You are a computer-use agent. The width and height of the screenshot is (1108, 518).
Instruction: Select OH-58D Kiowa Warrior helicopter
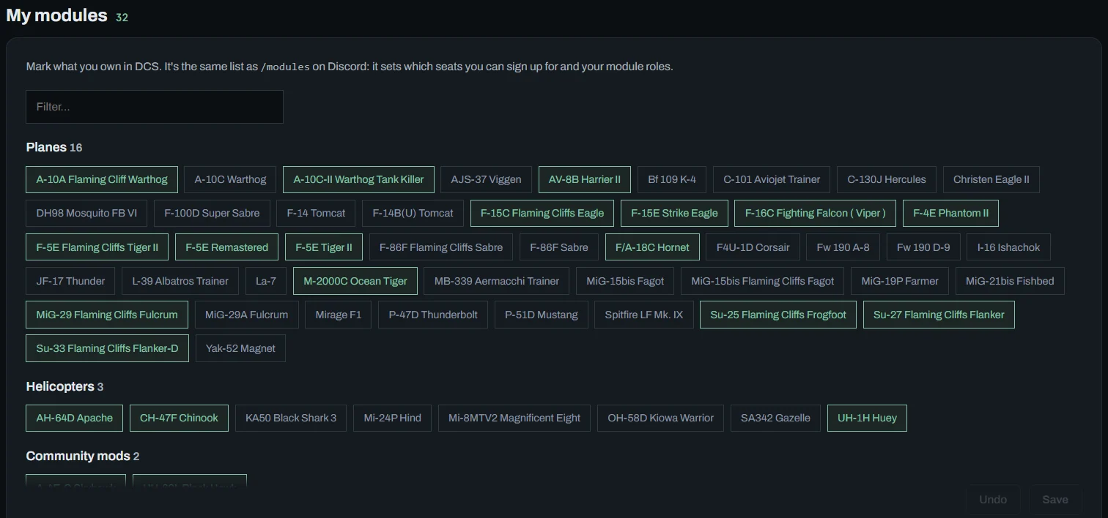pyautogui.click(x=660, y=418)
